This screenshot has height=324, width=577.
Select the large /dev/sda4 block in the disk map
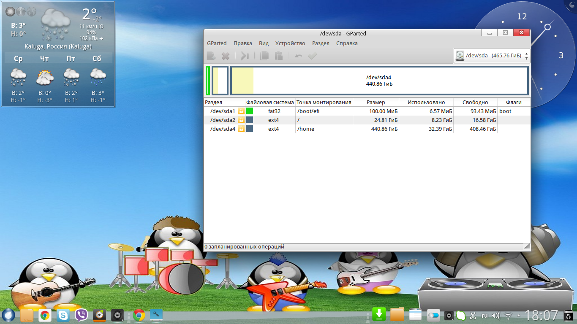coord(379,81)
